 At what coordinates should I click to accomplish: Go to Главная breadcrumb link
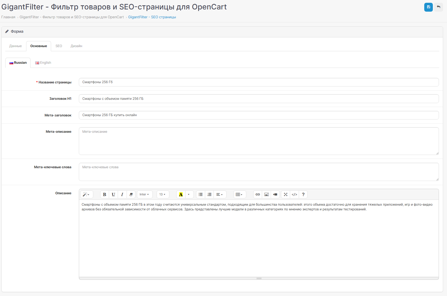pos(8,17)
